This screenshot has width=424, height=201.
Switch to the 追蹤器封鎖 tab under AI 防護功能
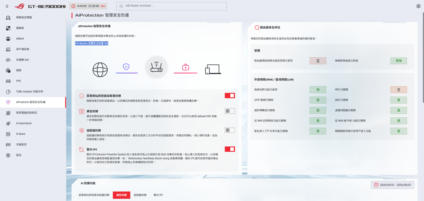(140, 195)
